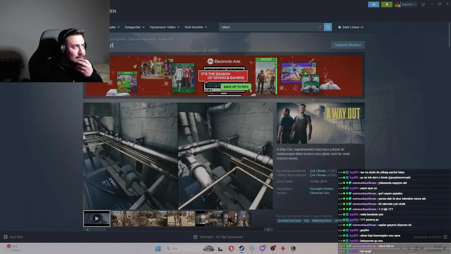Clear the search box with the X
The width and height of the screenshot is (451, 254).
pyautogui.click(x=320, y=27)
